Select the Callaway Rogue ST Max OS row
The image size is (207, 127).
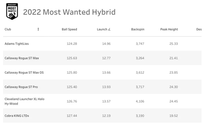(102, 72)
